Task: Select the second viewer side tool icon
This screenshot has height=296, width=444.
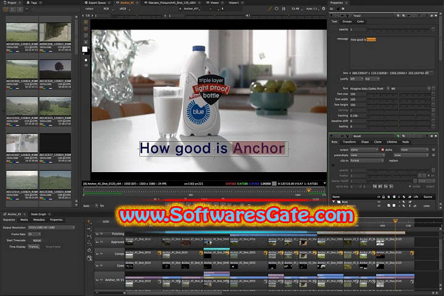Action: click(x=86, y=29)
